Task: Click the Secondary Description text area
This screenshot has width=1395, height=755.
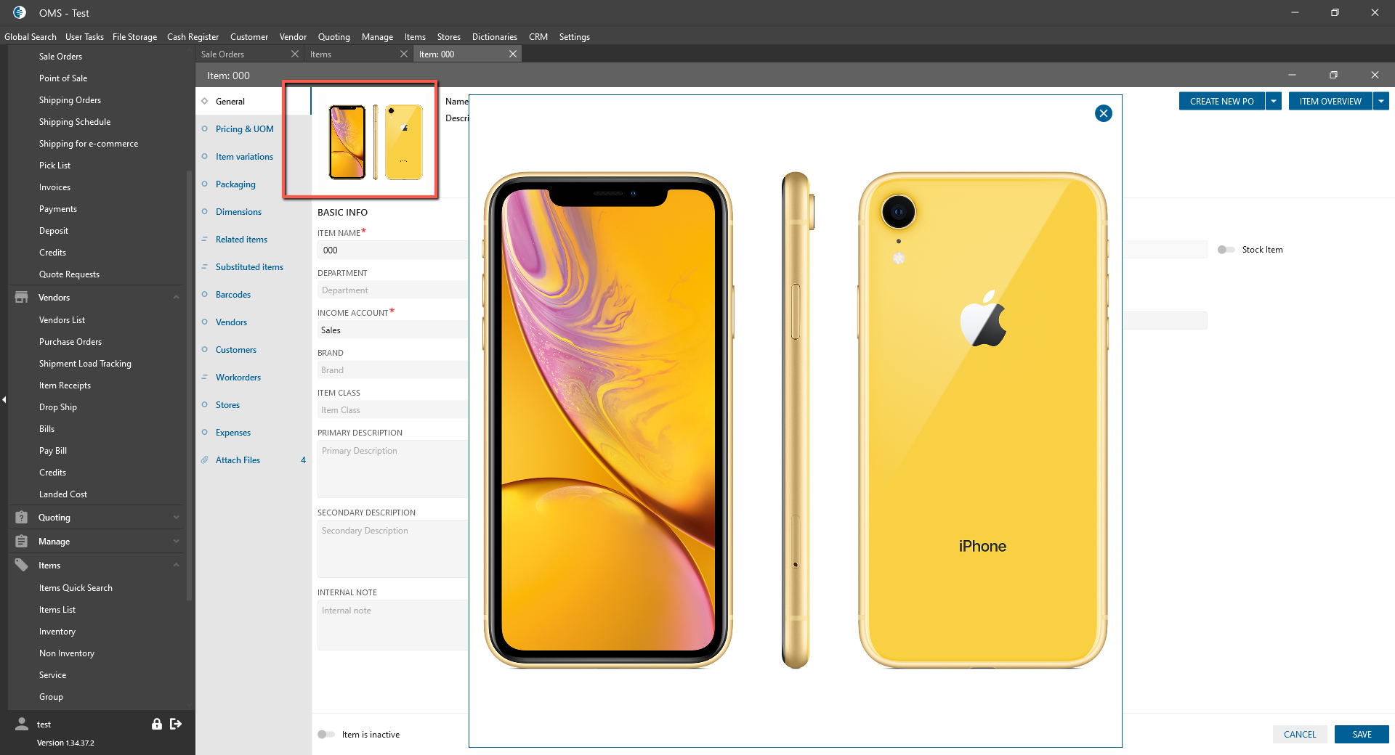Action: [392, 548]
